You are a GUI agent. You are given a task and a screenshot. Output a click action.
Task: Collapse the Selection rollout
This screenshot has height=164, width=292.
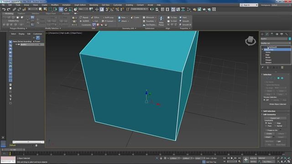point(267,75)
